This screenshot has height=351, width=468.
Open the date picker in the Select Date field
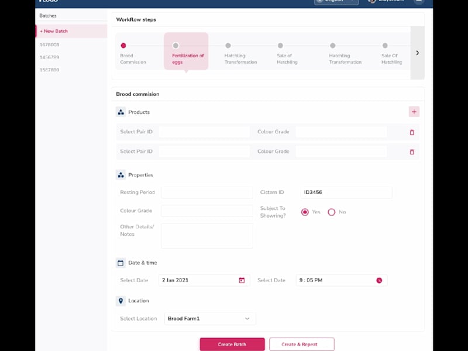pyautogui.click(x=242, y=280)
